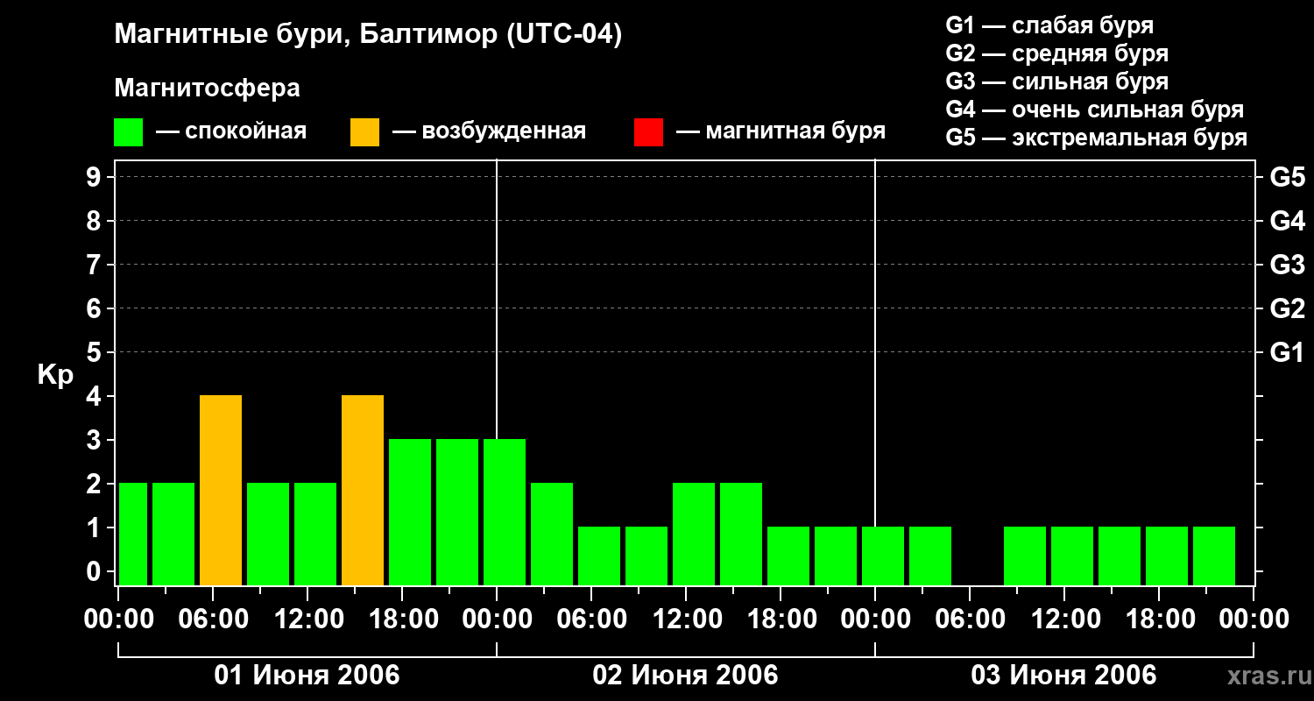1314x701 pixels.
Task: Click the green bar at 03:00 on 03 Июня
Action: coord(930,556)
